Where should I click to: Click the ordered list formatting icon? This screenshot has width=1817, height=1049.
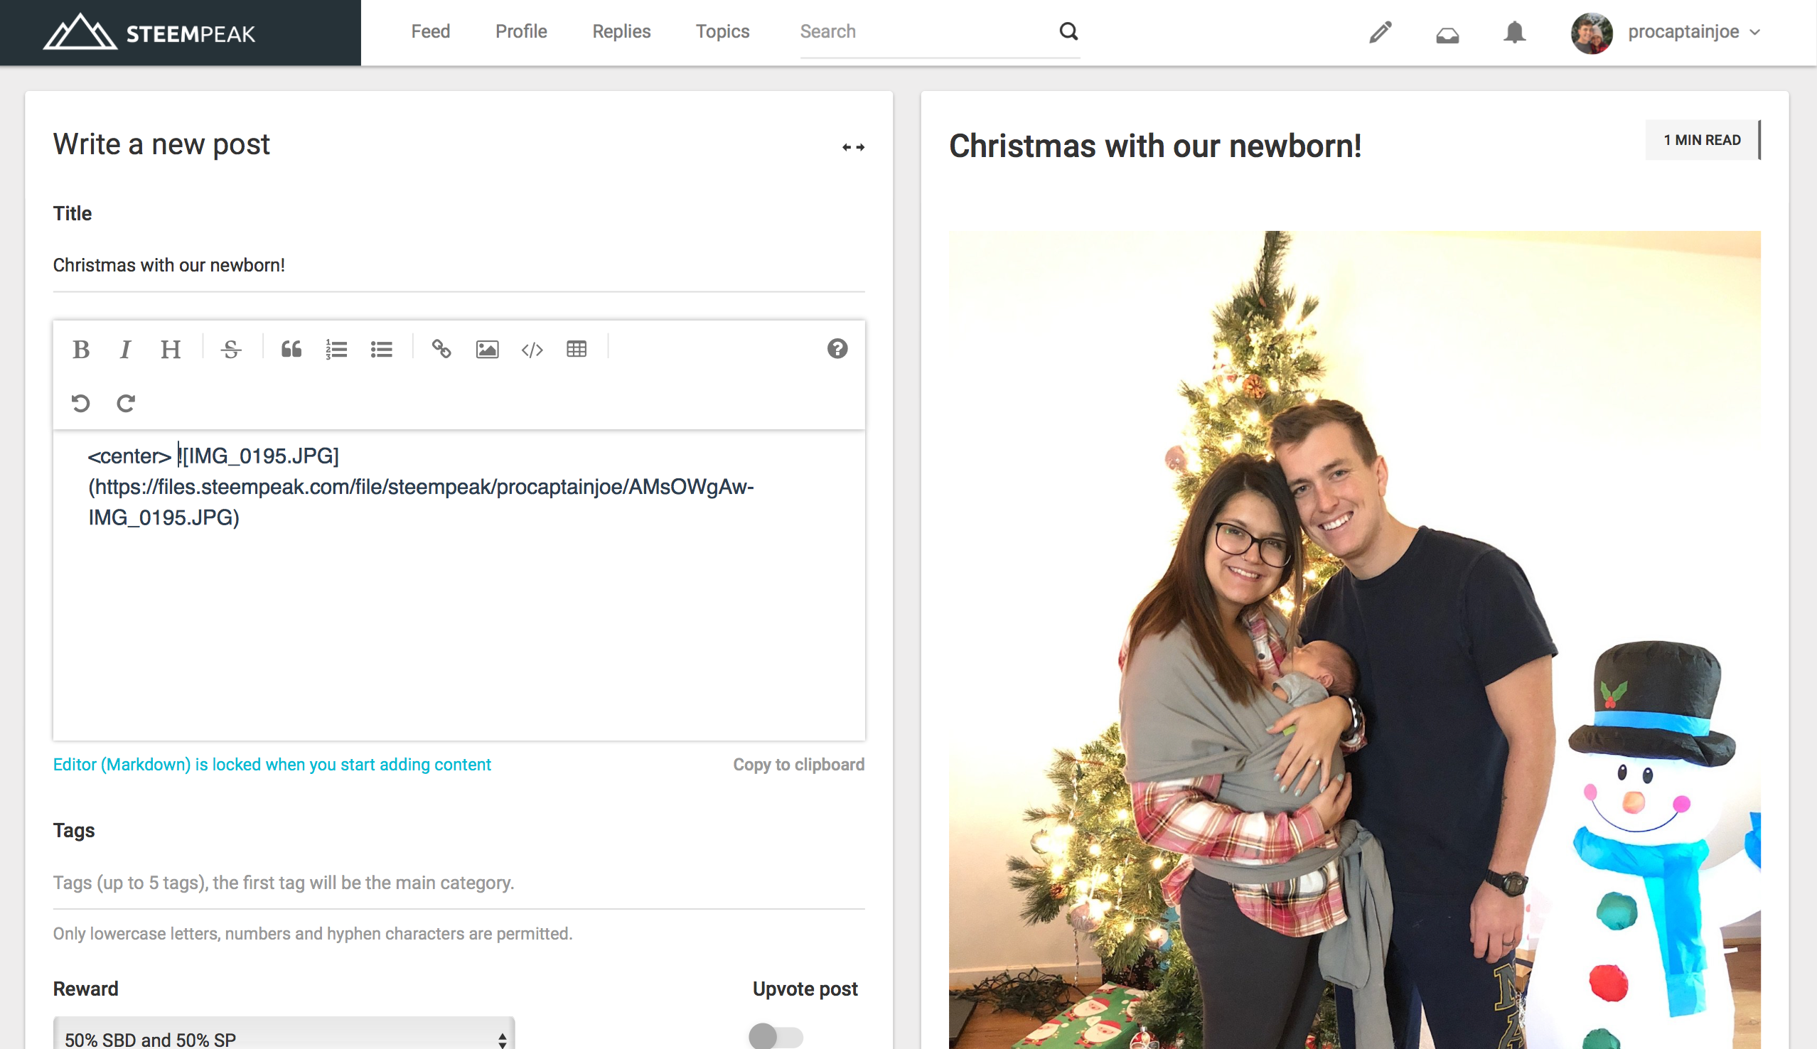click(x=336, y=348)
